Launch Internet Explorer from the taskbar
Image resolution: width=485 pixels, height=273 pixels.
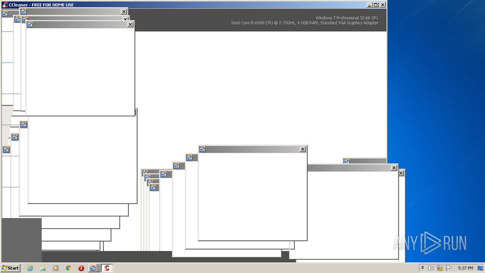pyautogui.click(x=30, y=268)
